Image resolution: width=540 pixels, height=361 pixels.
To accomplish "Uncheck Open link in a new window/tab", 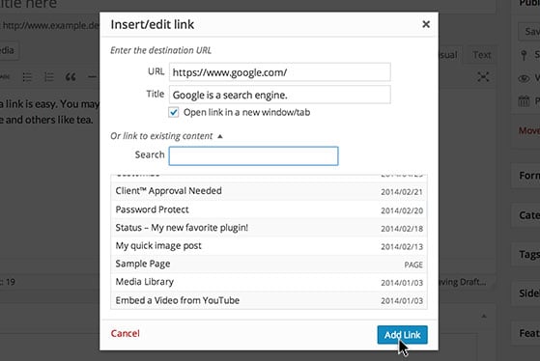I will (174, 112).
